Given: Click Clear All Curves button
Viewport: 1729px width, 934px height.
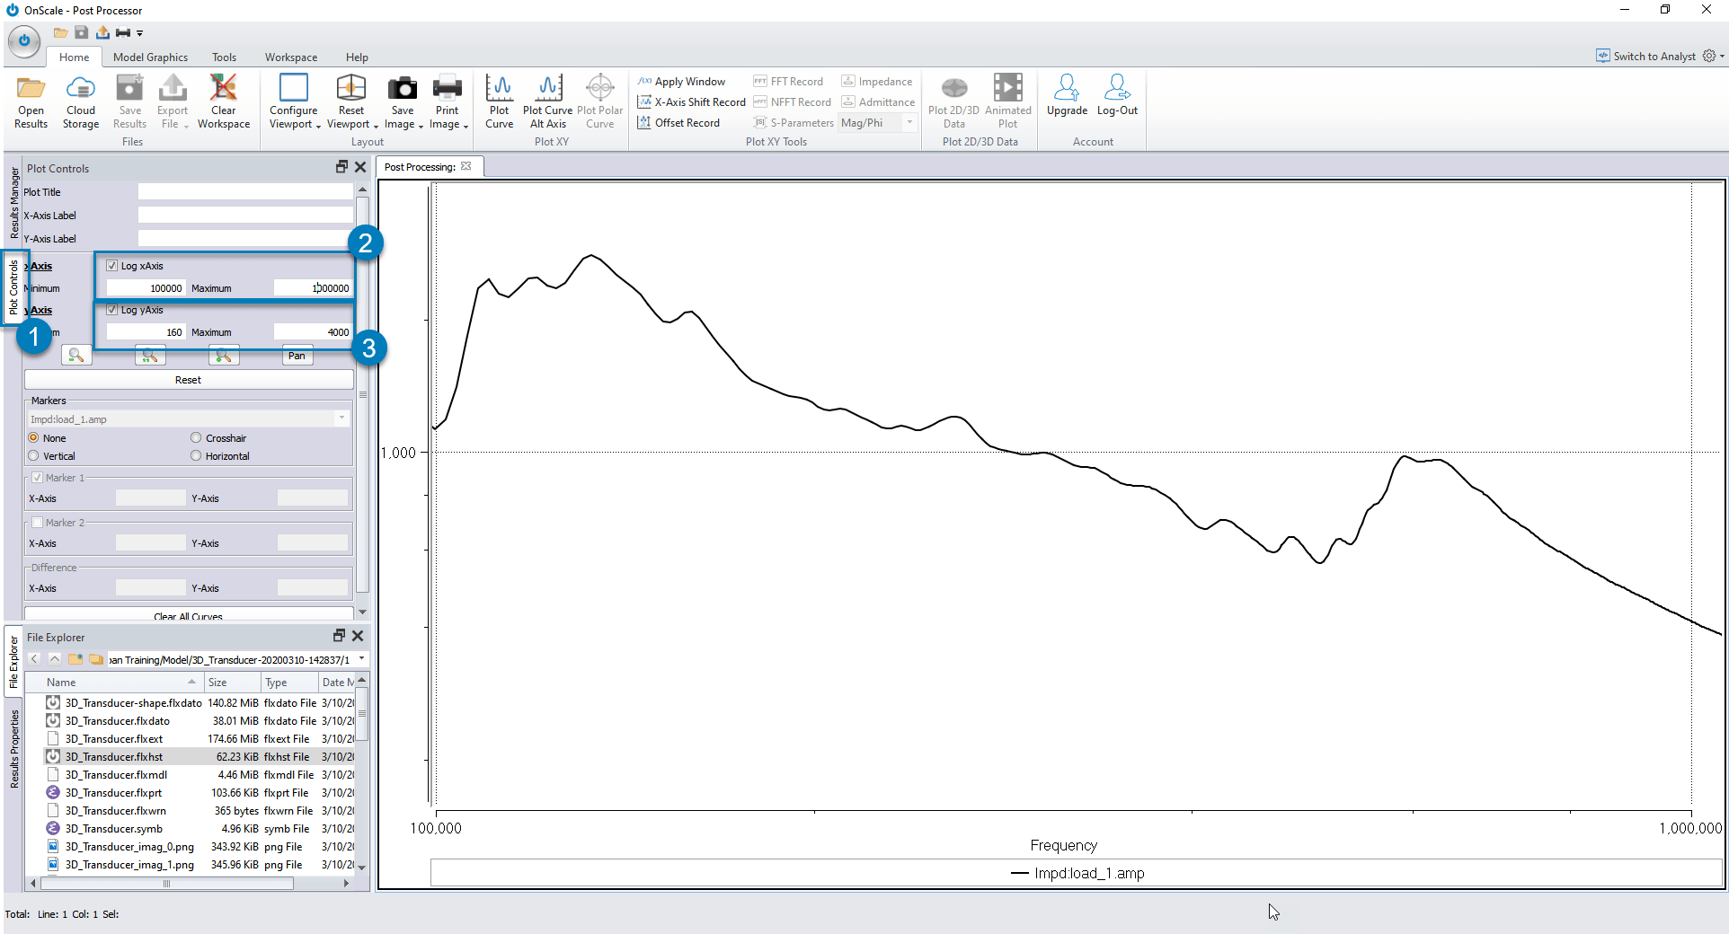Looking at the screenshot, I should click(189, 615).
